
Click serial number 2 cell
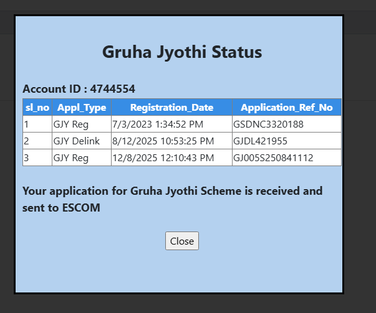[x=27, y=141]
